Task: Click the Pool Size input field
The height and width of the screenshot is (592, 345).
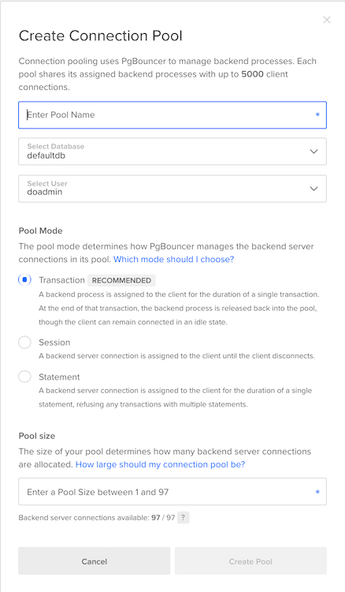Action: 172,492
